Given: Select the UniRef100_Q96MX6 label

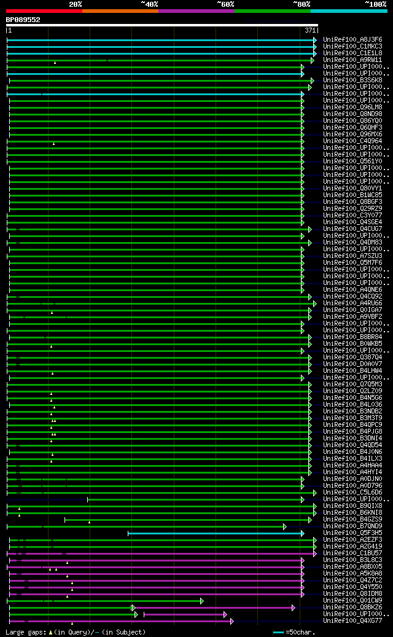Looking at the screenshot, I should click(352, 135).
